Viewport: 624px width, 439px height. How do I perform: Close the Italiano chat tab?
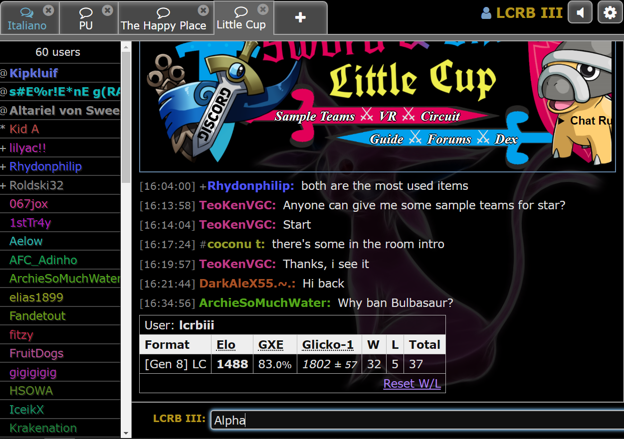[x=48, y=10]
